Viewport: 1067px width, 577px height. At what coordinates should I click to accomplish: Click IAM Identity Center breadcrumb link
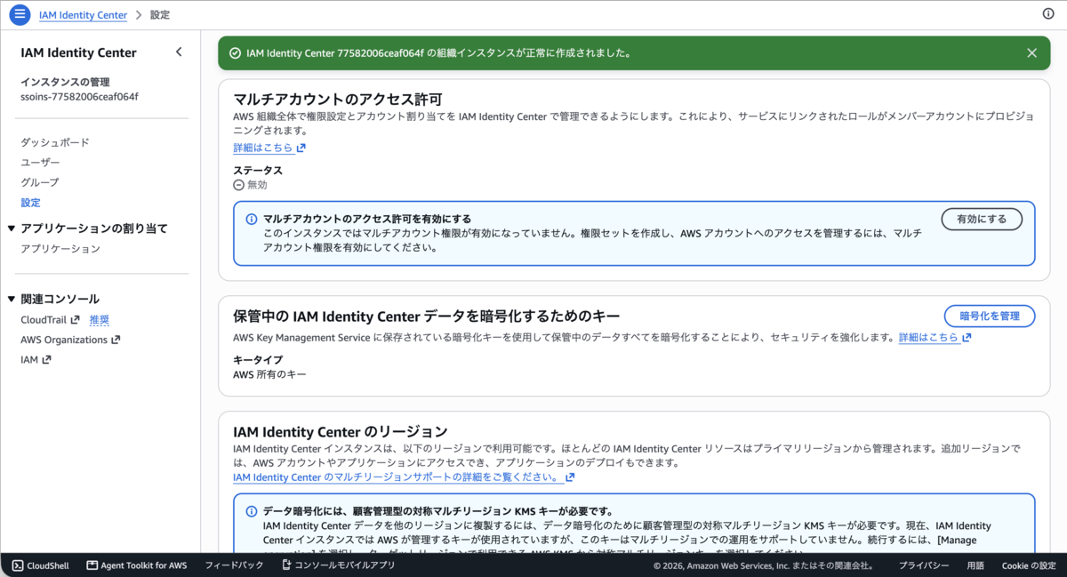pos(83,15)
